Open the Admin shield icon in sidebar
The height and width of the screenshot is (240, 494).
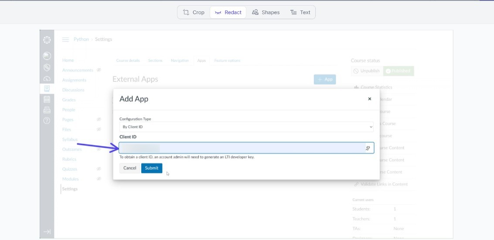tap(47, 67)
